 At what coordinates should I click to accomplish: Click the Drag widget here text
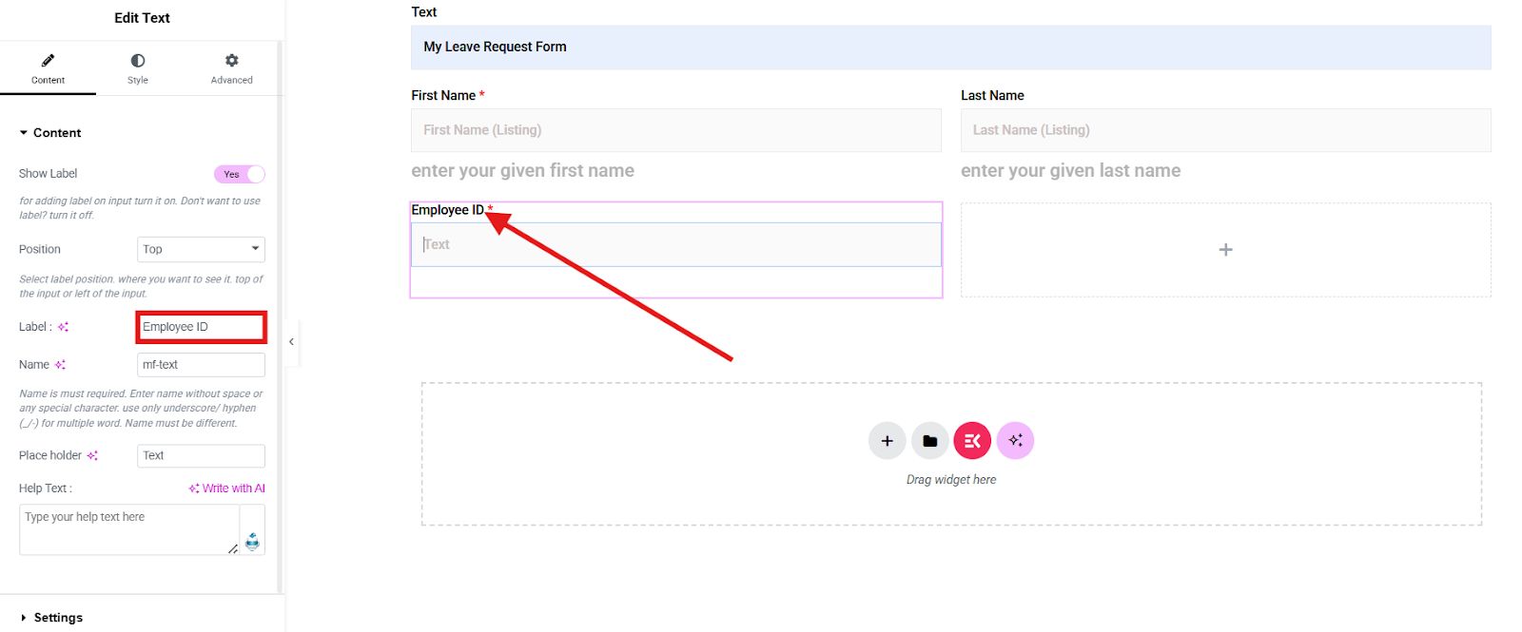click(951, 480)
